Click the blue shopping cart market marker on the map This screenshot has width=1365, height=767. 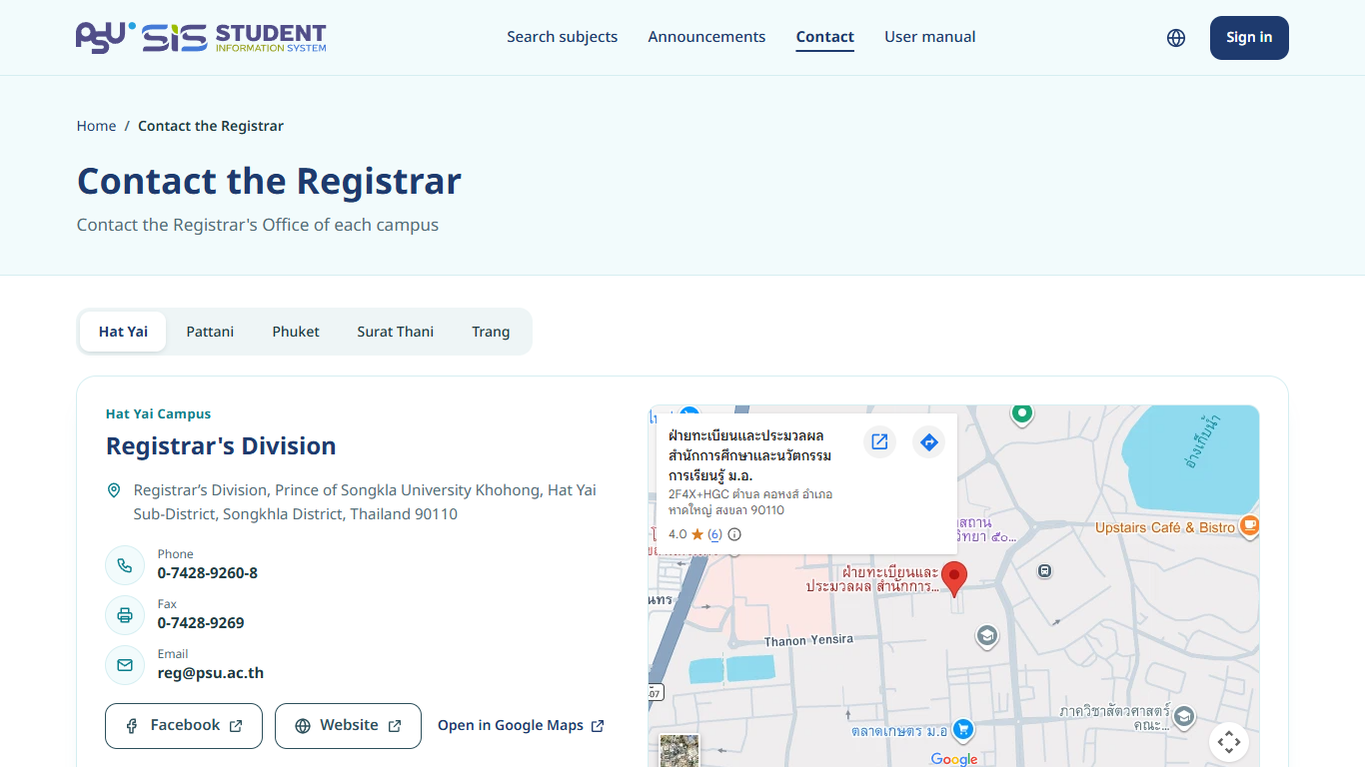coord(962,730)
